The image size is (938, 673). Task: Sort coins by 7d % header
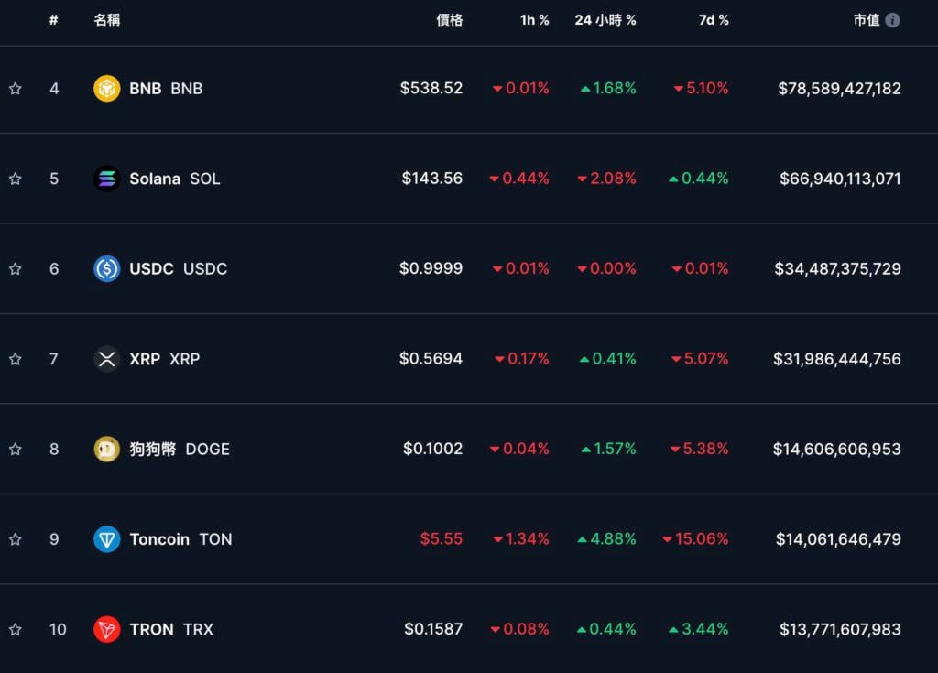[713, 20]
